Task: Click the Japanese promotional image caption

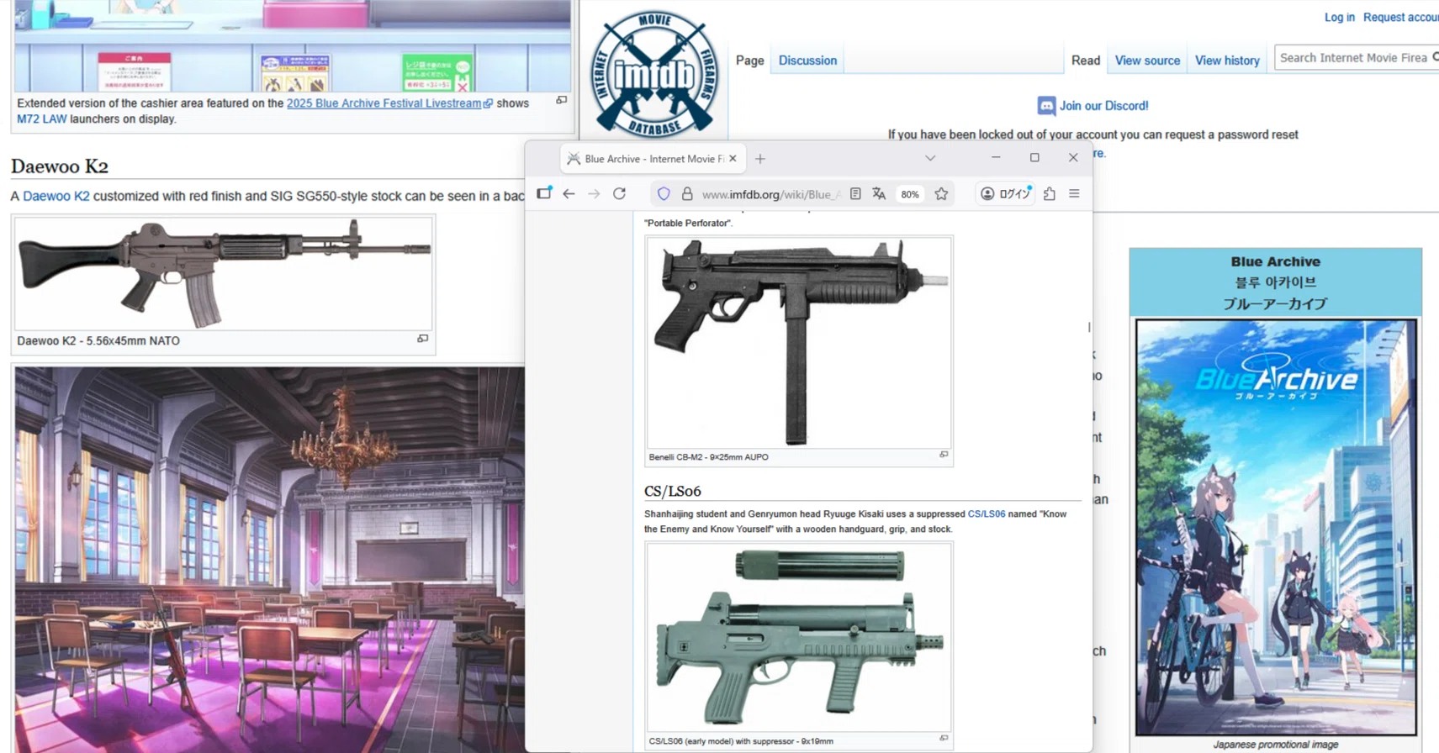Action: click(x=1275, y=744)
